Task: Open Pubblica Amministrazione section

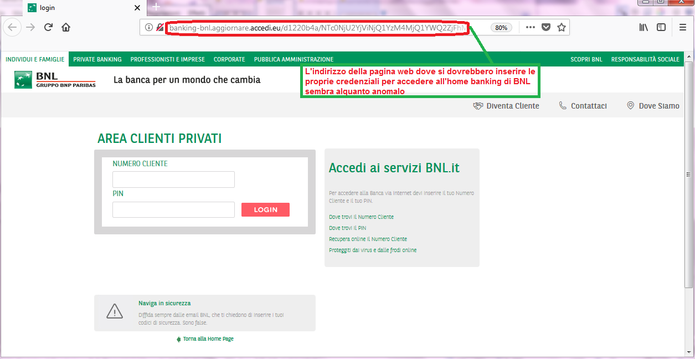Action: (294, 59)
